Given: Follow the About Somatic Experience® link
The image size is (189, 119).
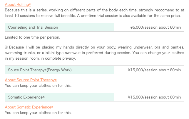Looking at the screenshot, I should [29, 107].
